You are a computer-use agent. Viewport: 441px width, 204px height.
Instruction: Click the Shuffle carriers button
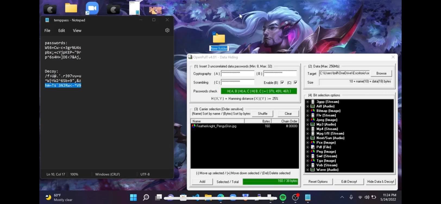pos(262,113)
